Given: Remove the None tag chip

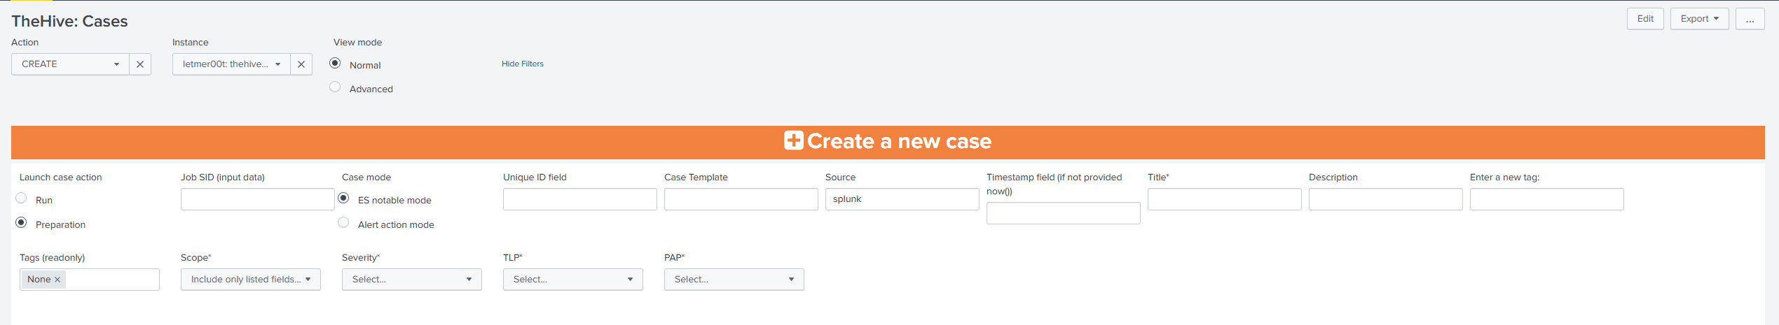Looking at the screenshot, I should [57, 280].
